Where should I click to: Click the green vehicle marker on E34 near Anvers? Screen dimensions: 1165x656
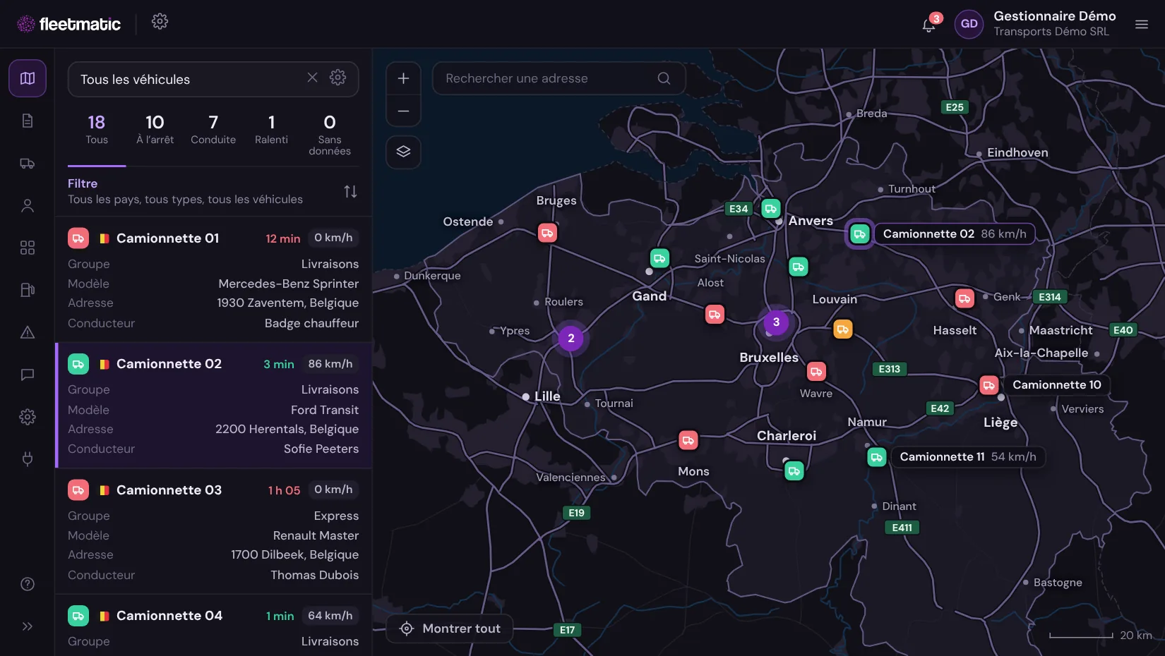point(771,208)
